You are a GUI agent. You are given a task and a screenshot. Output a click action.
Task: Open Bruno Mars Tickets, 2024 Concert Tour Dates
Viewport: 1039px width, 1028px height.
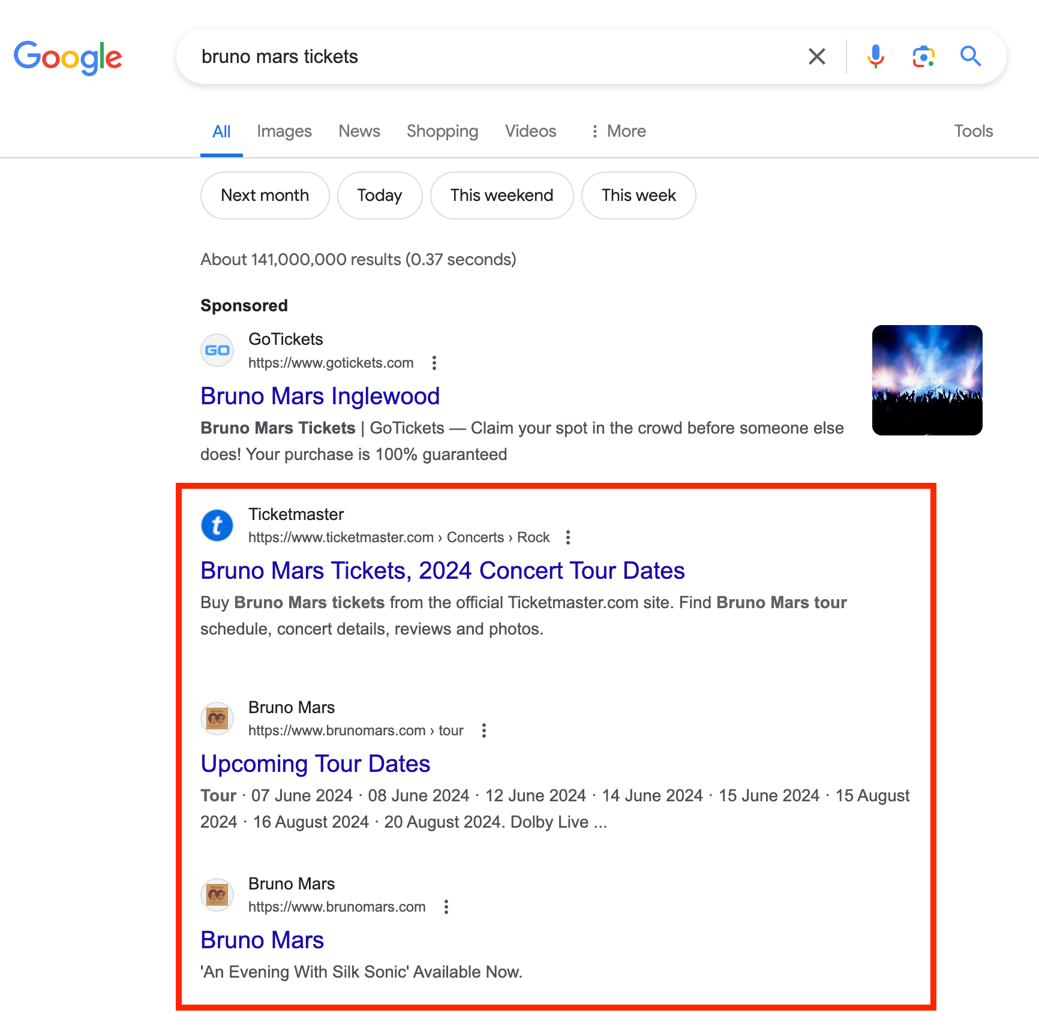click(443, 571)
